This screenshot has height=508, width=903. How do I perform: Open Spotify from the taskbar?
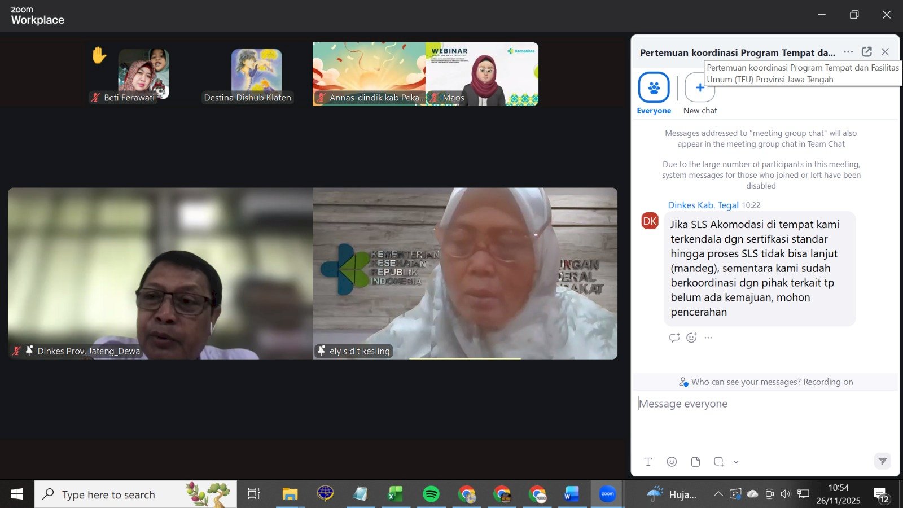(431, 494)
